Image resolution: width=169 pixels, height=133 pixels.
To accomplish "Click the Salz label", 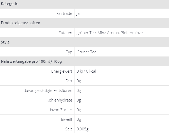I will pos(69,129).
